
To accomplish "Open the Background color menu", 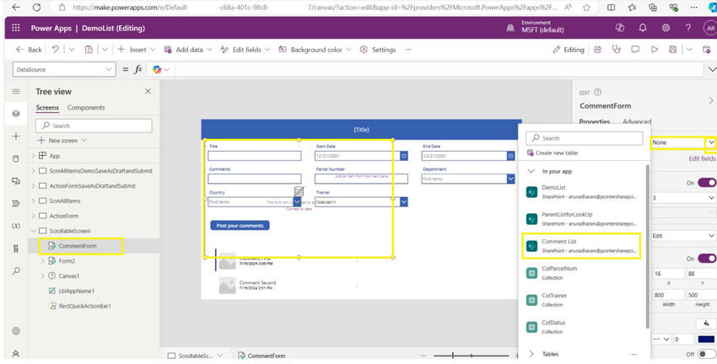I will (315, 50).
